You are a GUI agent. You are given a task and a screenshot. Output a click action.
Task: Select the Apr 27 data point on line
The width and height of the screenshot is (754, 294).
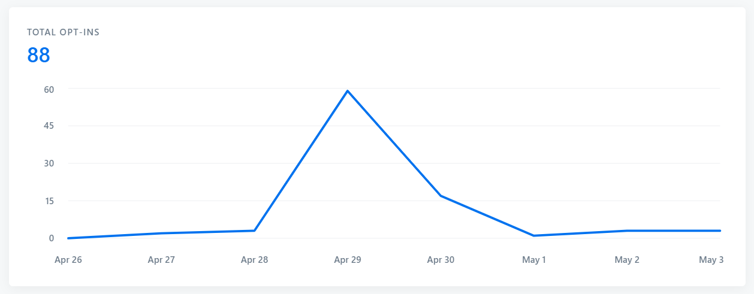161,233
